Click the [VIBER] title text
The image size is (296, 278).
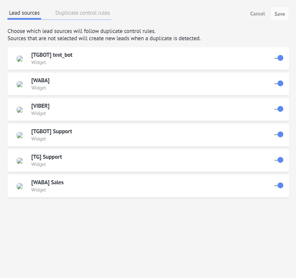[40, 106]
